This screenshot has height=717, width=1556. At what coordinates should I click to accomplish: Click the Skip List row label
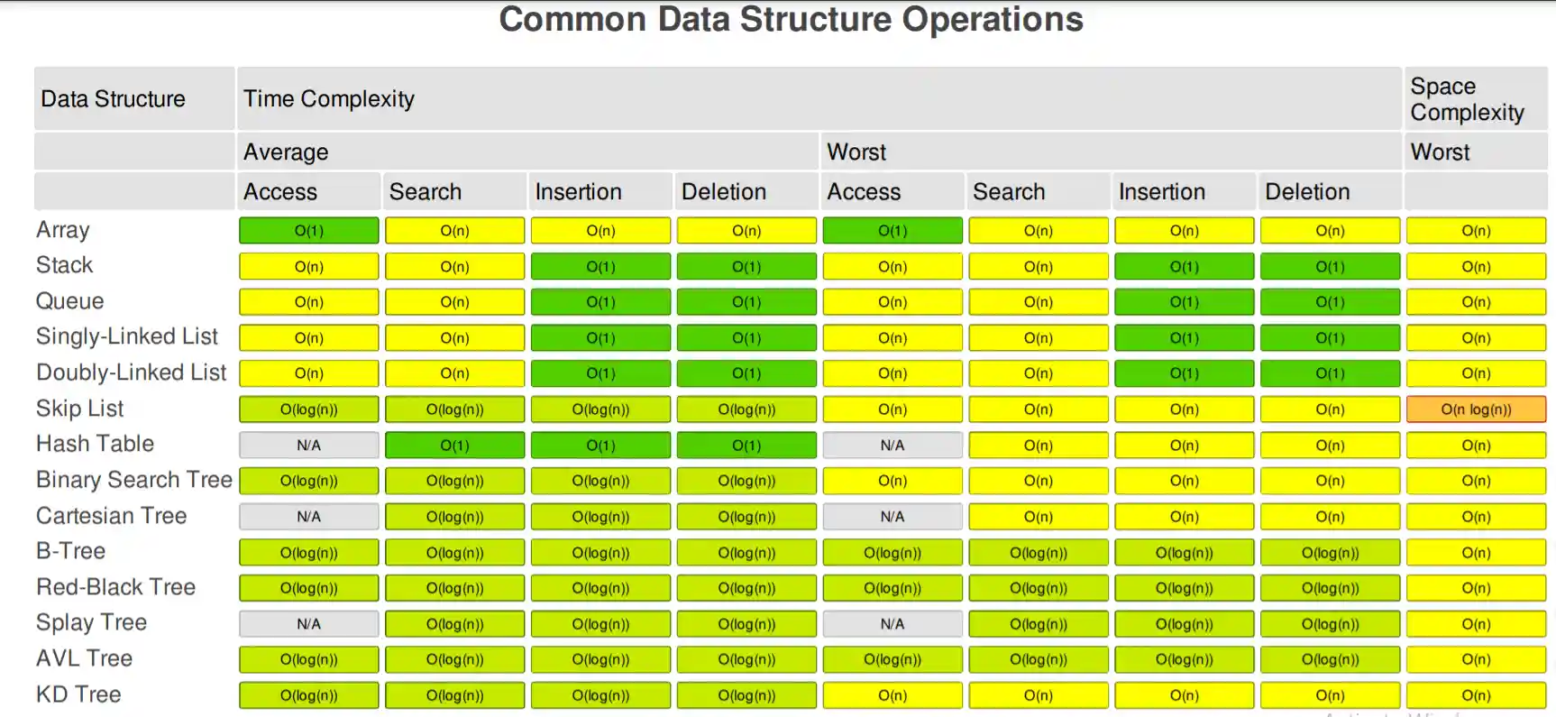(79, 409)
